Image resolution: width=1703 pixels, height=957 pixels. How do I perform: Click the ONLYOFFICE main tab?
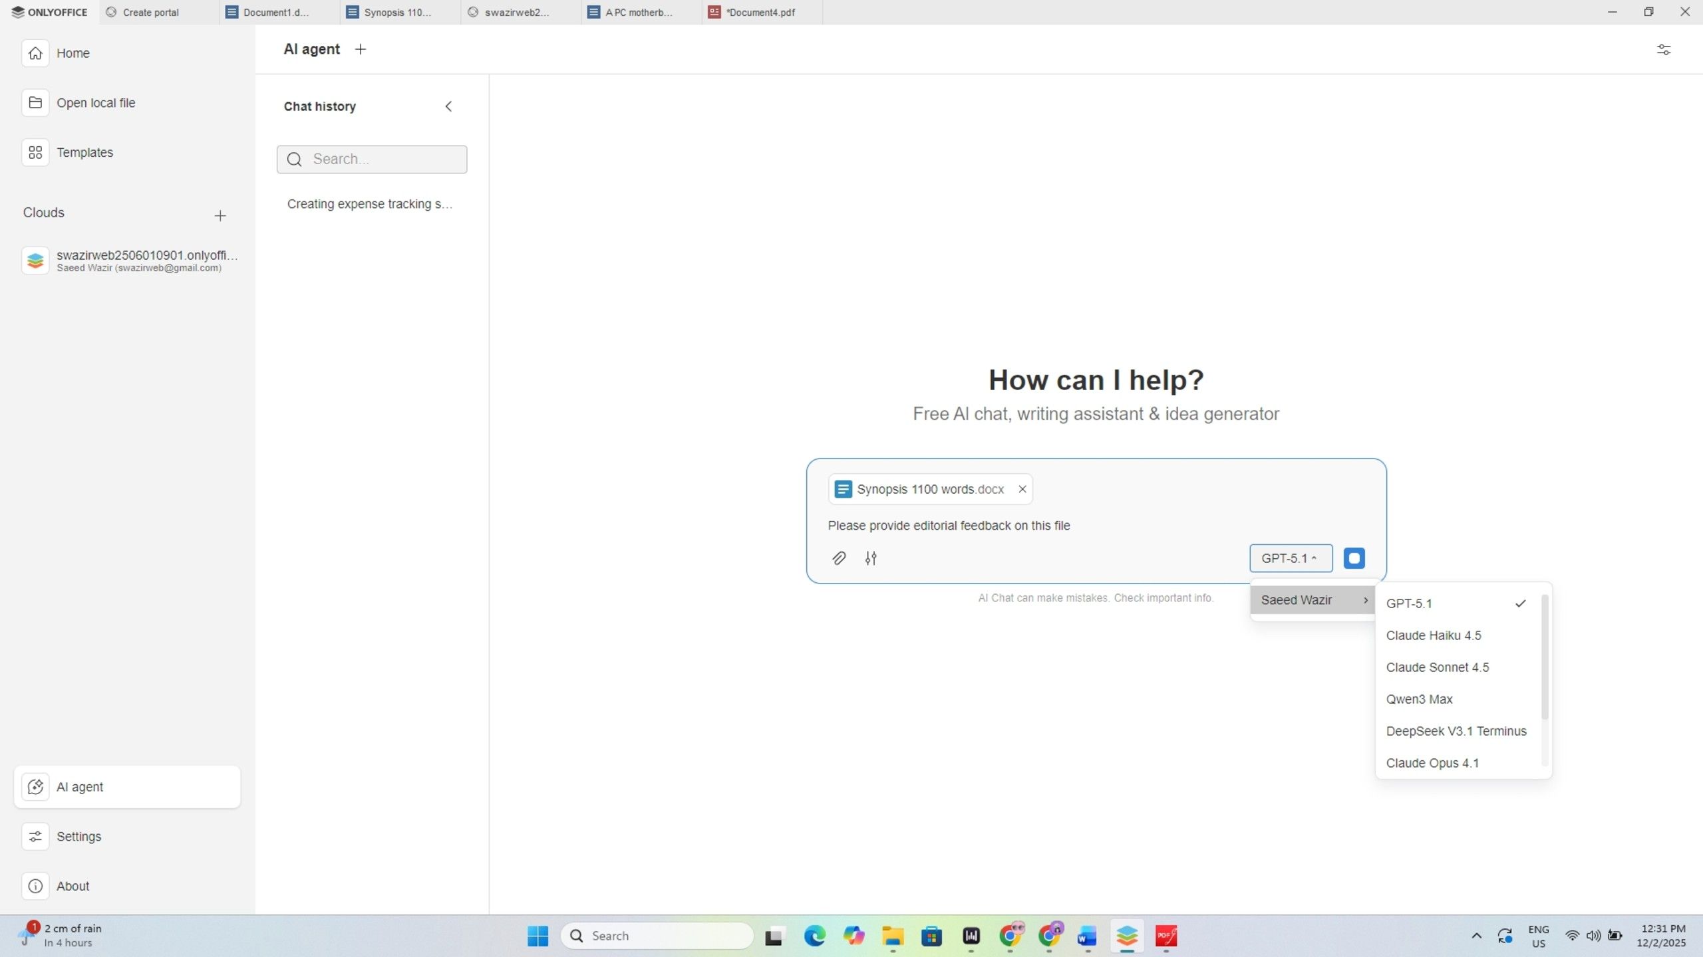point(50,12)
